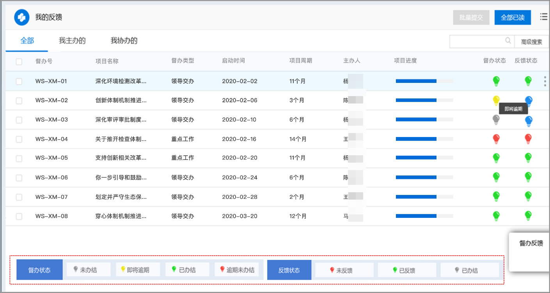Tick the select-all checkbox in table header
This screenshot has height=293, width=550.
[19, 61]
